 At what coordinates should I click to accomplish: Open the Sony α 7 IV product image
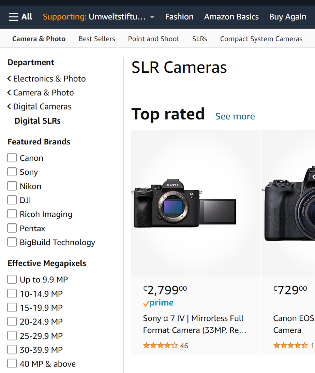(x=196, y=203)
